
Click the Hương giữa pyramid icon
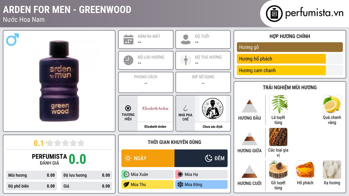[x=249, y=139]
